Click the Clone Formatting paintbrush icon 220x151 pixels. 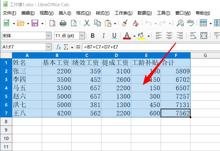(124, 23)
